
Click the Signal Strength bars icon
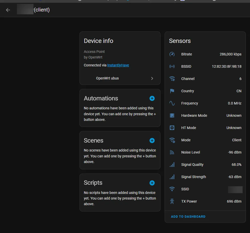172,177
